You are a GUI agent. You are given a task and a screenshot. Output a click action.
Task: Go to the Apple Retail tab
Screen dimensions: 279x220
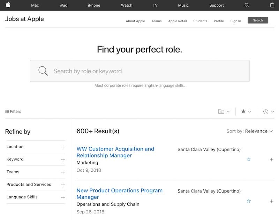[x=178, y=21]
